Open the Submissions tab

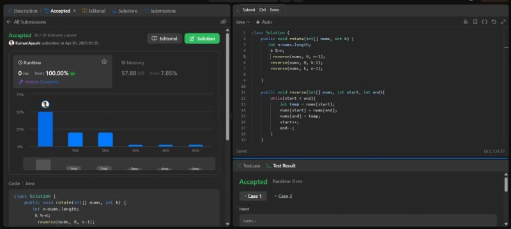[160, 11]
